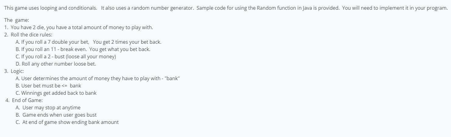The width and height of the screenshot is (451, 137).
Task: Click the 'The game:' heading line
Action: [17, 20]
